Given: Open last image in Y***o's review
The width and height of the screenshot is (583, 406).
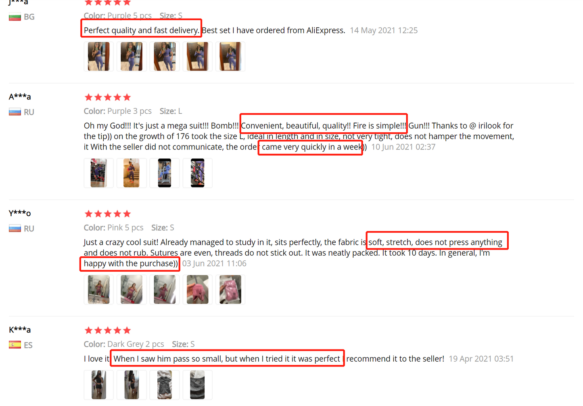Looking at the screenshot, I should [x=230, y=289].
